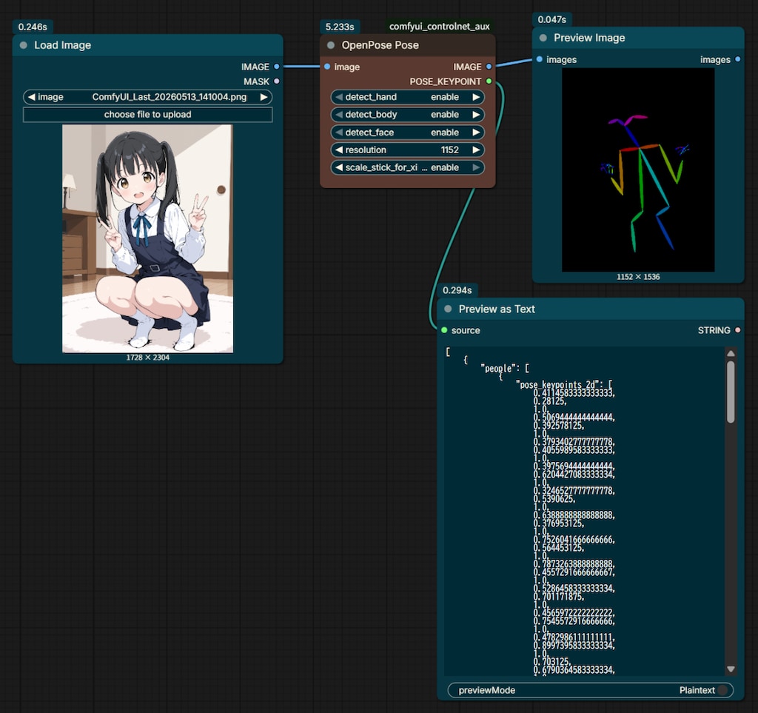Click the resolution 1152 value field

(x=408, y=150)
